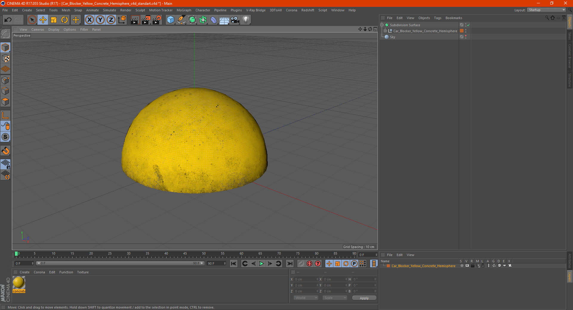Open the Content Browser side tab

click(570, 56)
